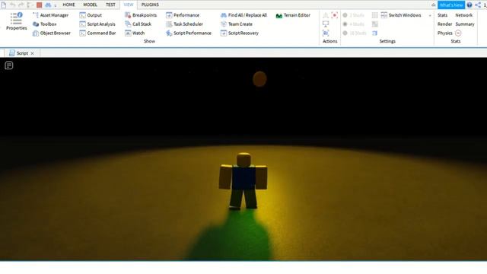
Task: Click the red Stop playtest button
Action: pyautogui.click(x=39, y=5)
